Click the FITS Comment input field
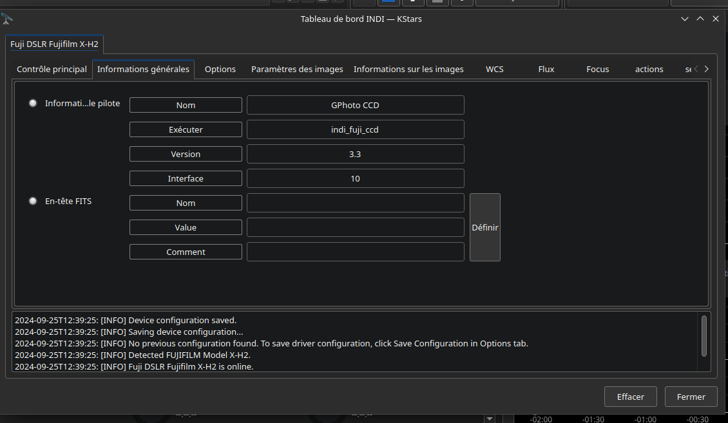Viewport: 728px width, 423px height. pyautogui.click(x=355, y=252)
